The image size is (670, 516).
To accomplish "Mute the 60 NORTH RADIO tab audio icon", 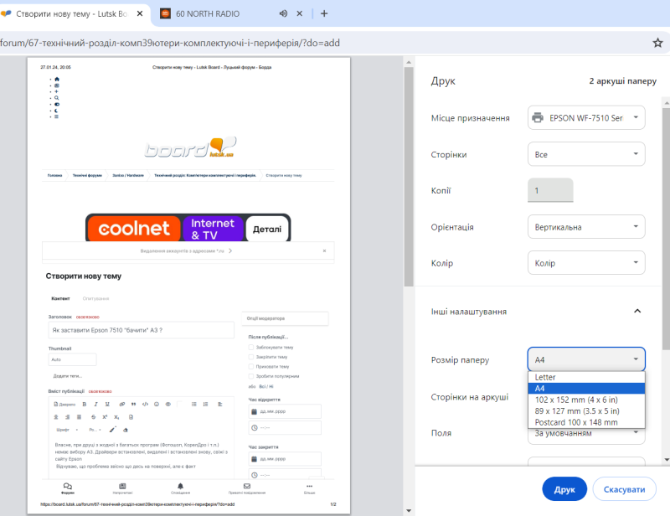I will pyautogui.click(x=283, y=13).
